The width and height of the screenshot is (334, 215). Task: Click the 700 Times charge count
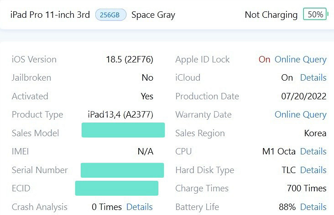tap(307, 189)
